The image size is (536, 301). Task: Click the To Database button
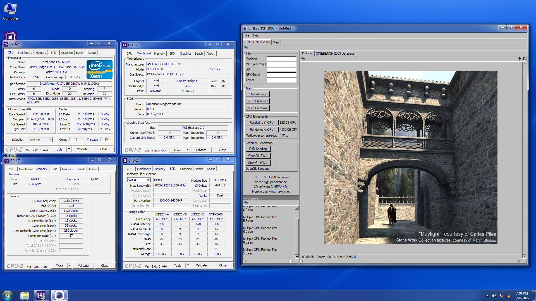[257, 108]
